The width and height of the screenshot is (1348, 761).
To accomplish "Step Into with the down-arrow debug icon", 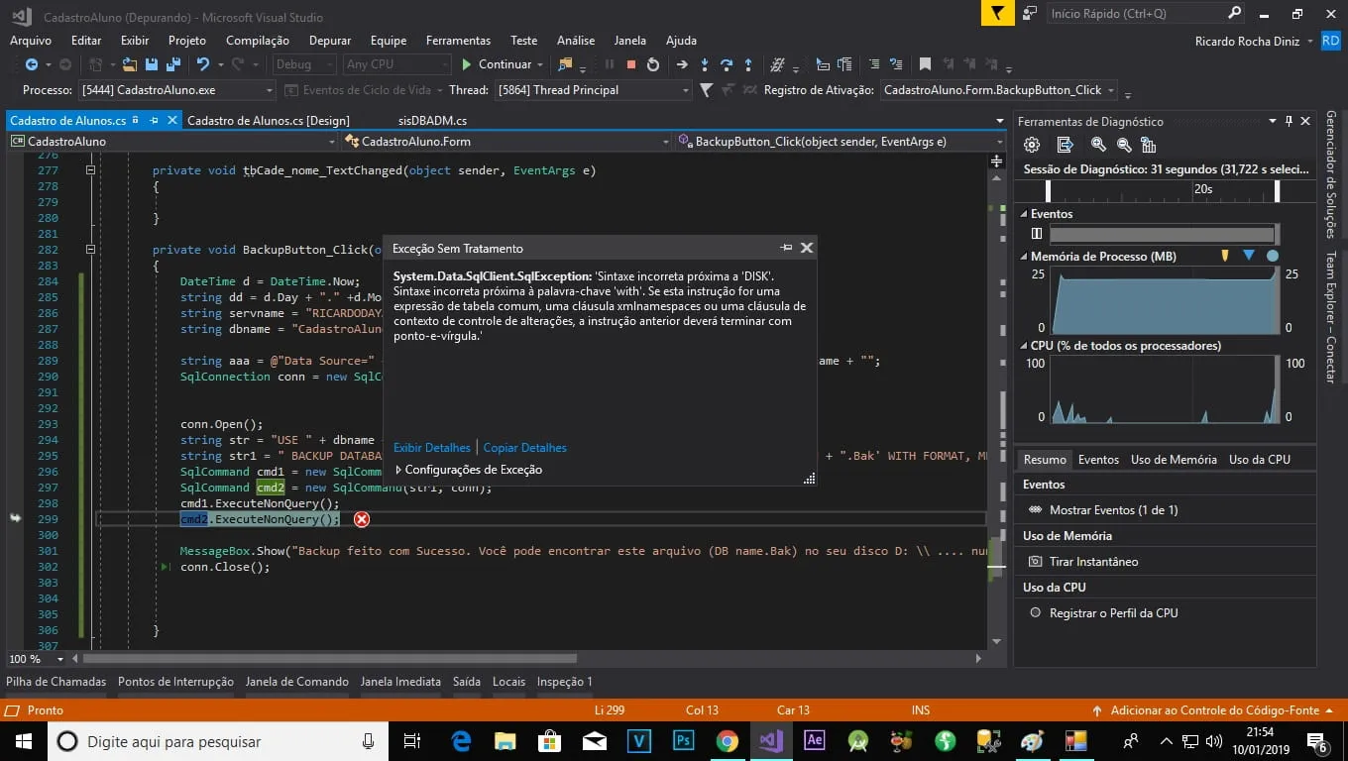I will (x=705, y=64).
